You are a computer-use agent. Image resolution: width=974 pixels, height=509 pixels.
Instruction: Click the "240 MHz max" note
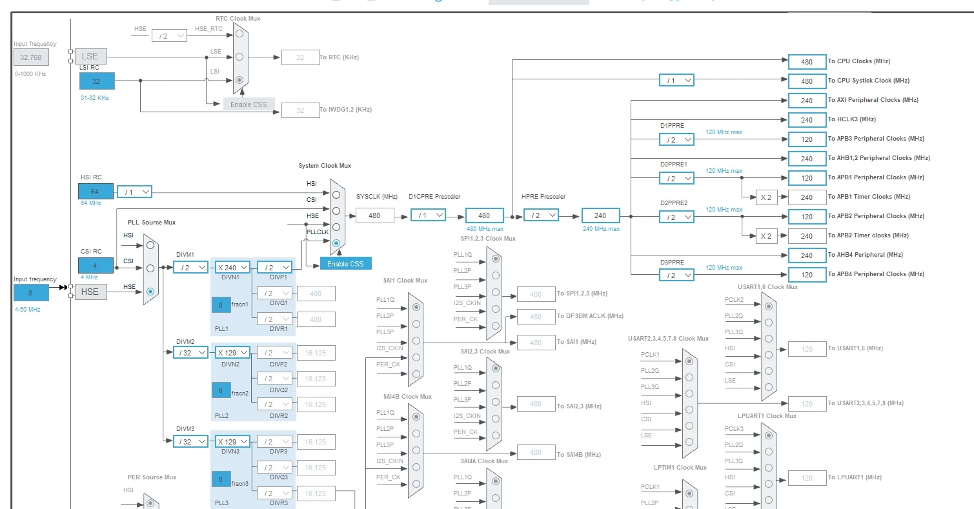tap(601, 228)
